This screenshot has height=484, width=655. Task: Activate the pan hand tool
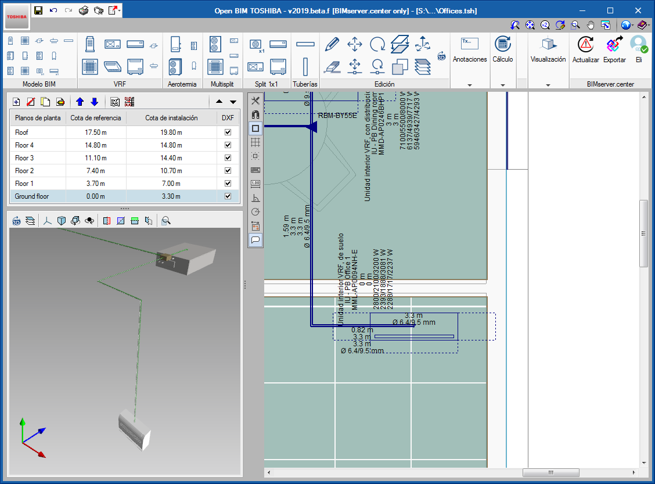coord(590,25)
